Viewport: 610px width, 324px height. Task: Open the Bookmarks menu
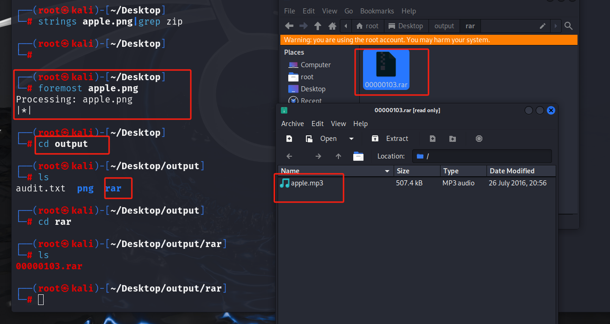tap(377, 11)
